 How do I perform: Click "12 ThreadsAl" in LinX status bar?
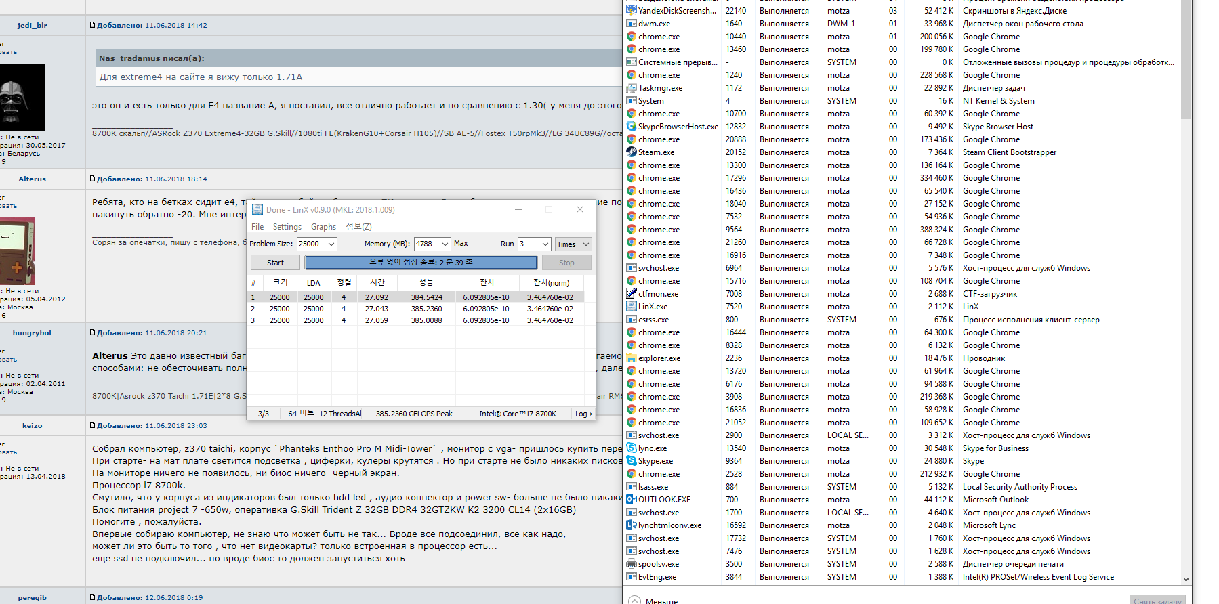pos(340,414)
